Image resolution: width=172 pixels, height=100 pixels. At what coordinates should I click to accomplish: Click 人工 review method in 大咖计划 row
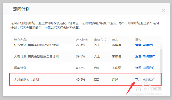(x=97, y=56)
